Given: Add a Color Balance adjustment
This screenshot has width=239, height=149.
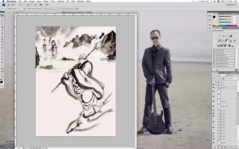Looking at the screenshot, I should (223, 40).
